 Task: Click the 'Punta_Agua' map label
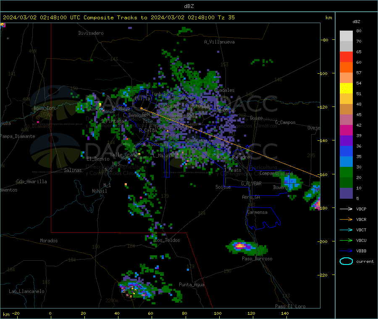(x=192, y=285)
